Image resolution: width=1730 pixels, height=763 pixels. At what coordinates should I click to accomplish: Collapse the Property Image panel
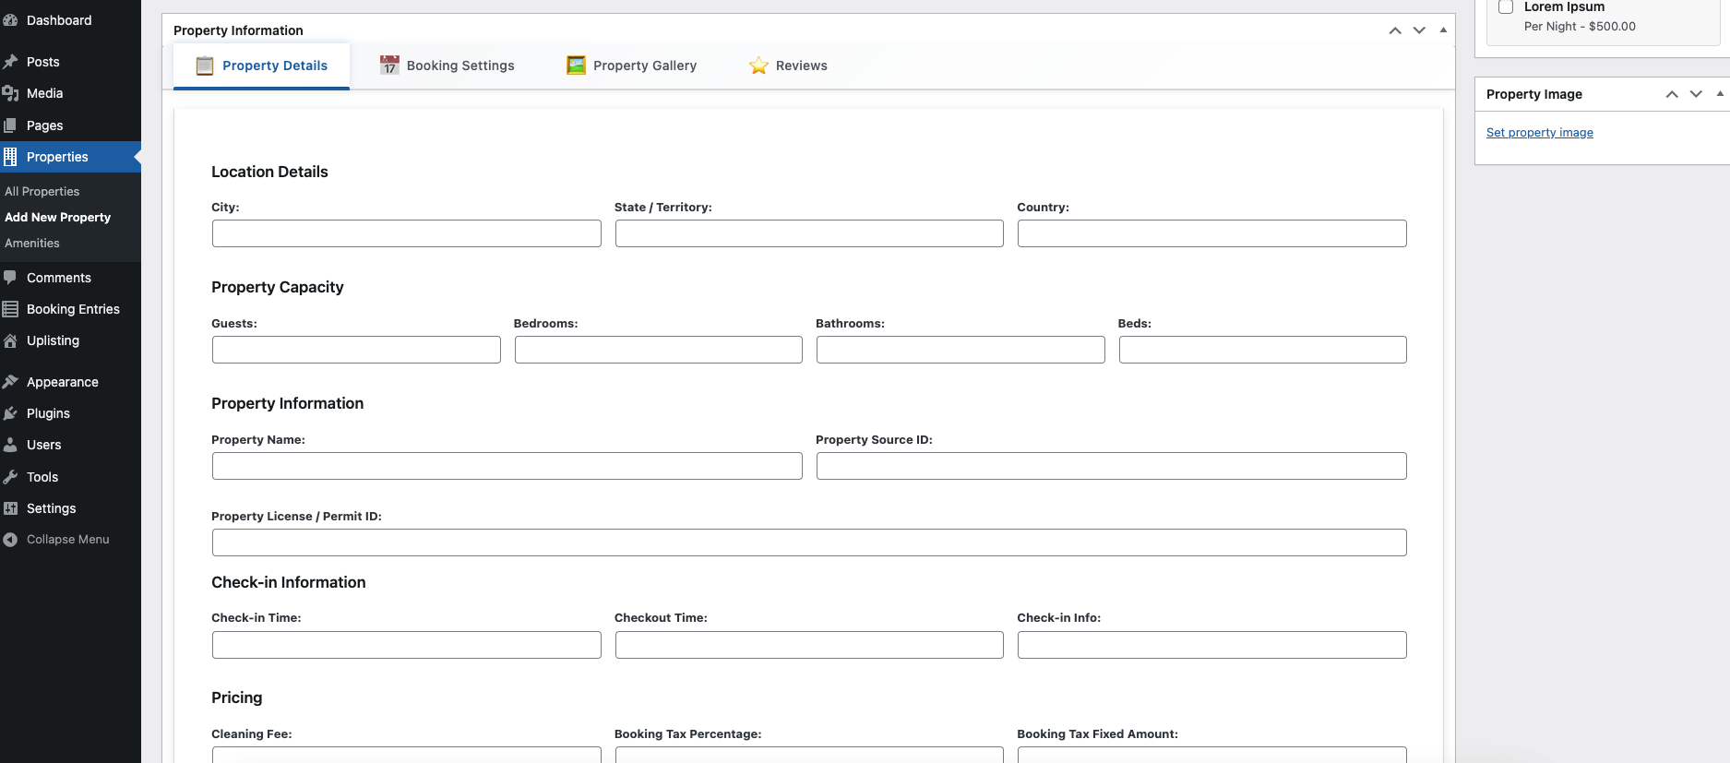[1720, 94]
